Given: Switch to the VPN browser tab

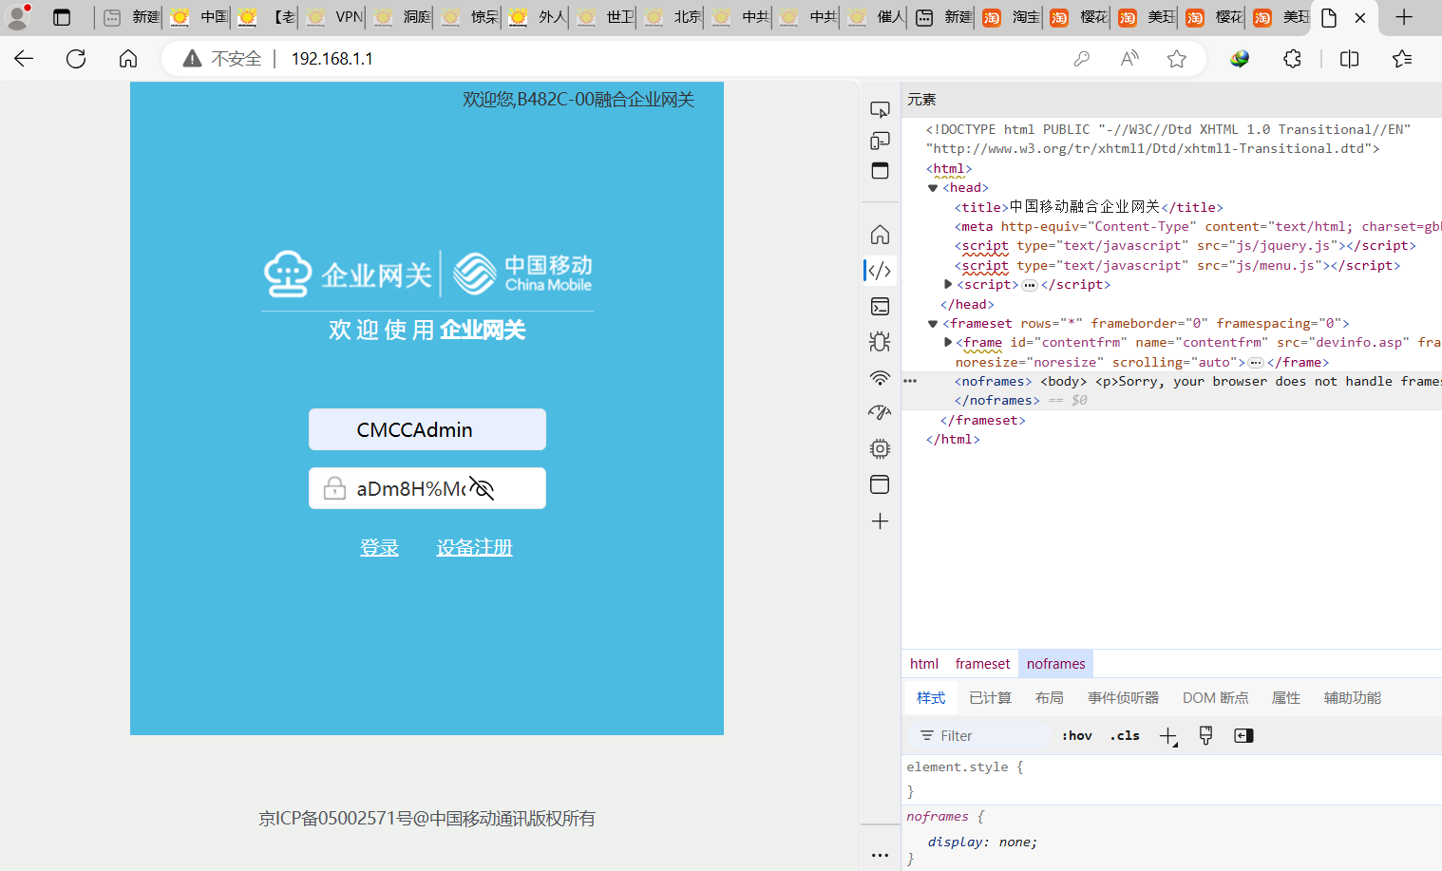Looking at the screenshot, I should [x=332, y=17].
